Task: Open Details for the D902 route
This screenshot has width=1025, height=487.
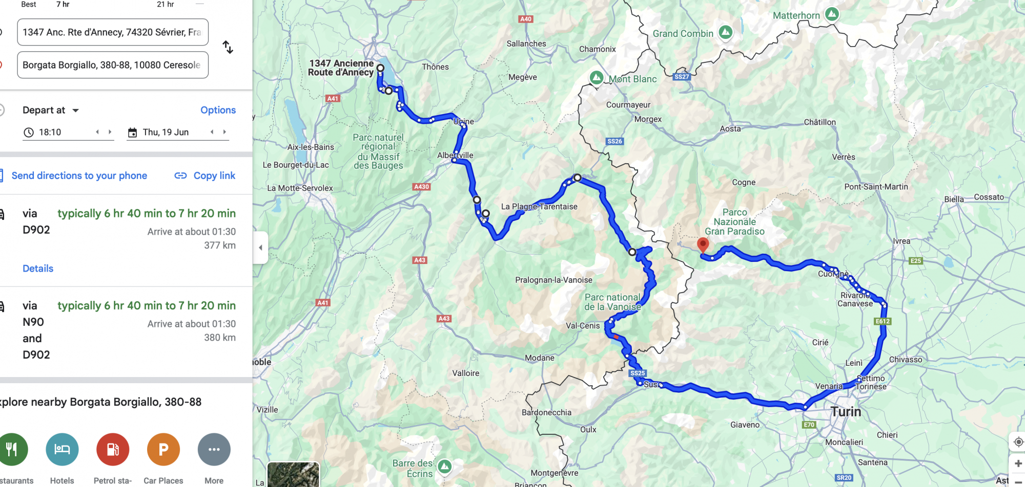Action: 38,269
